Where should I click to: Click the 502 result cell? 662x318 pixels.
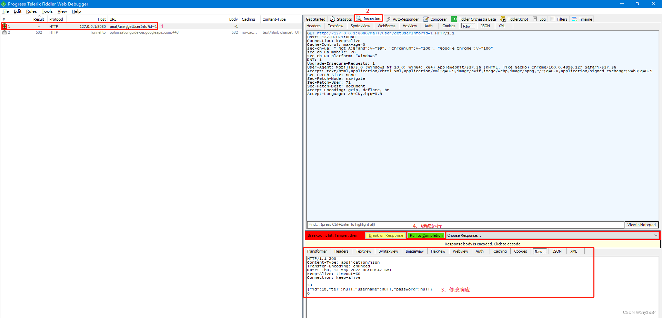(x=39, y=32)
